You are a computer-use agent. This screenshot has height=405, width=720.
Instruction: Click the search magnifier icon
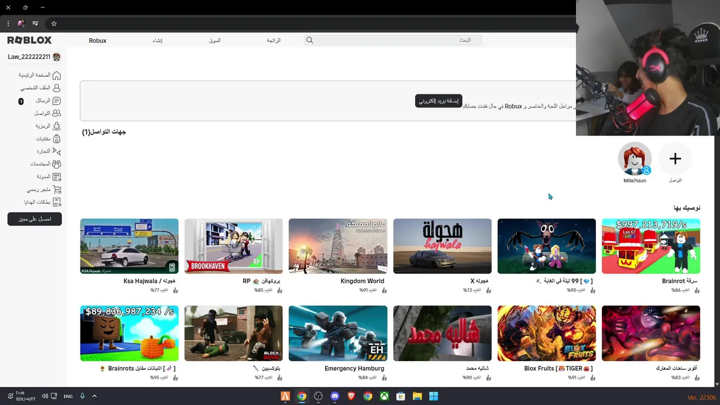click(x=309, y=40)
